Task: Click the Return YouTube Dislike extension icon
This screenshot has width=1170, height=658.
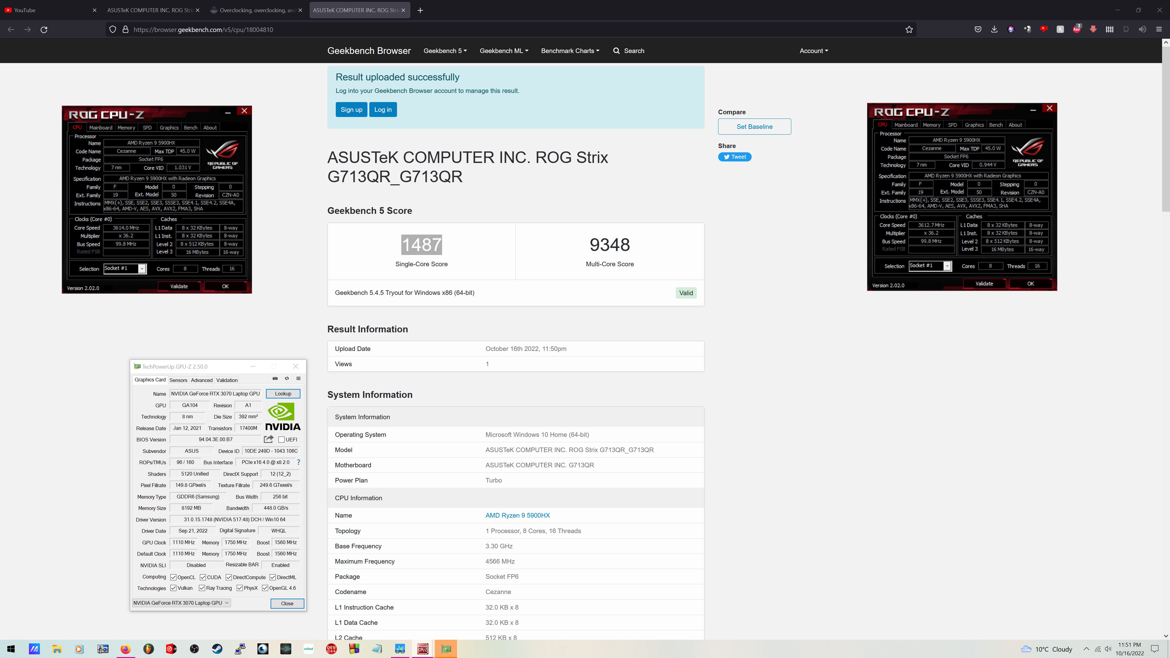Action: coord(1044,30)
